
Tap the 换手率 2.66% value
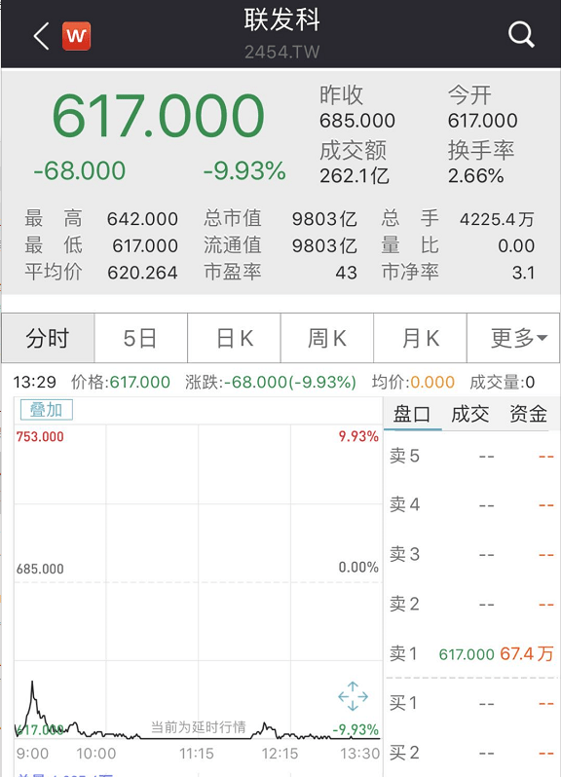475,175
